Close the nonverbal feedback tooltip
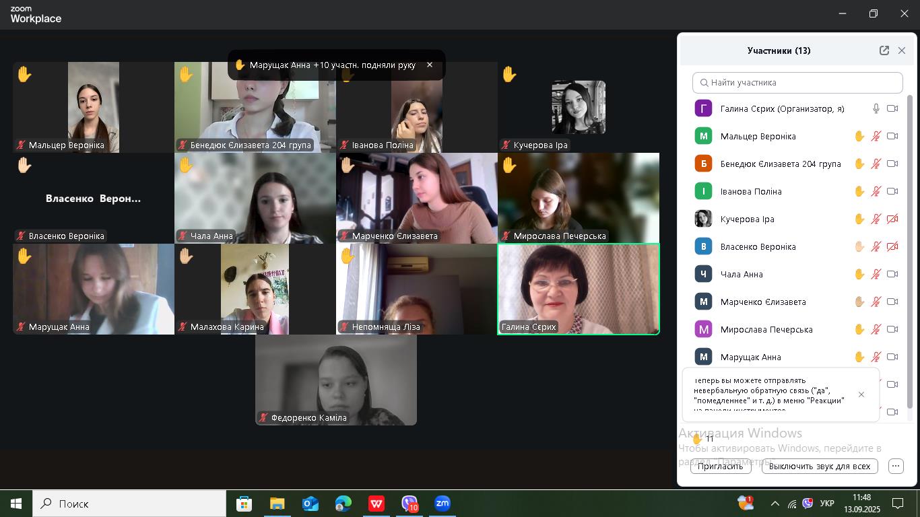 (861, 394)
